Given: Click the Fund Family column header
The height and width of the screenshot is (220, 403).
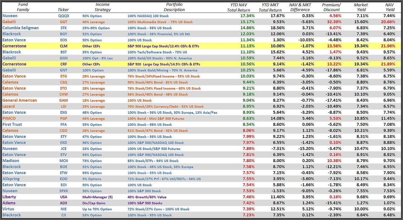Looking at the screenshot, I should pyautogui.click(x=22, y=7).
